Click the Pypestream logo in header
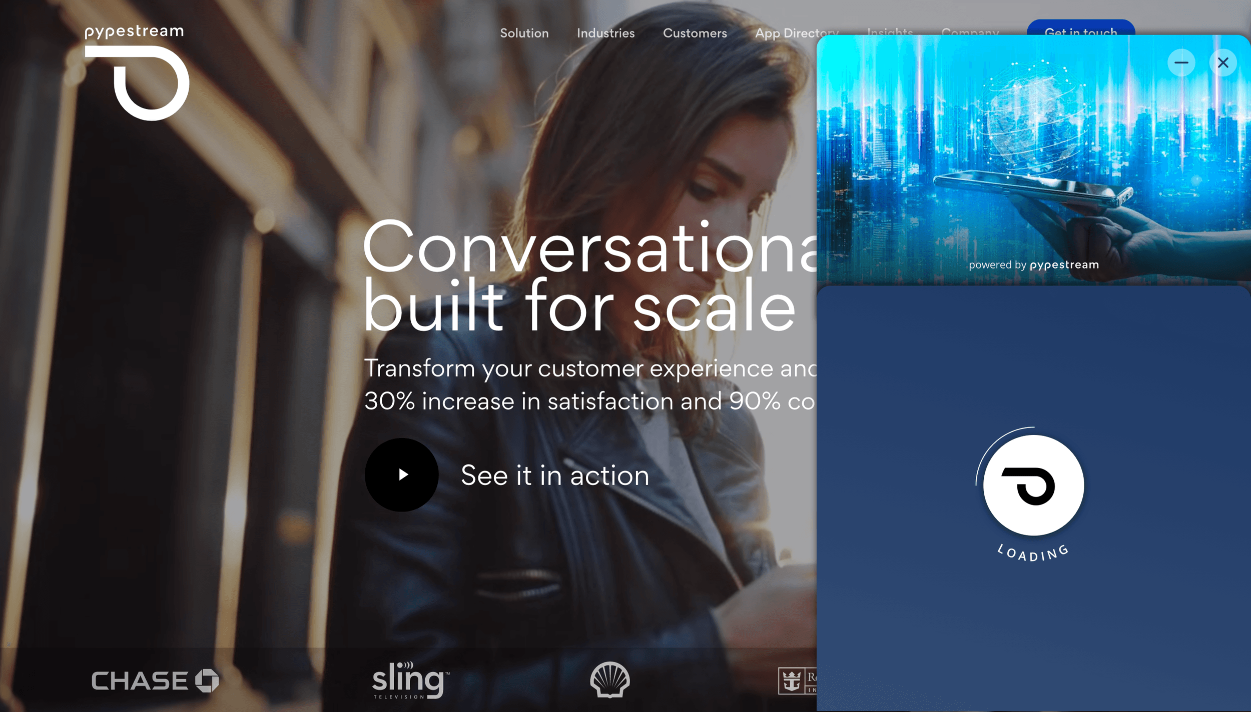The width and height of the screenshot is (1251, 712). pyautogui.click(x=137, y=73)
